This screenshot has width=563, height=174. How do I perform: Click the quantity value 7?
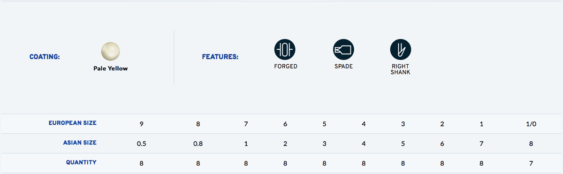tap(531, 163)
